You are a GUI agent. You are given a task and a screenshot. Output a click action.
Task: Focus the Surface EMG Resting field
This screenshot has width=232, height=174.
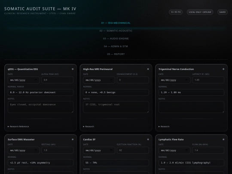[x=58, y=150]
